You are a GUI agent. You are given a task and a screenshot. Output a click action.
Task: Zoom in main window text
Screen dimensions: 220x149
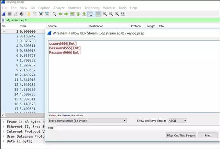105,14
